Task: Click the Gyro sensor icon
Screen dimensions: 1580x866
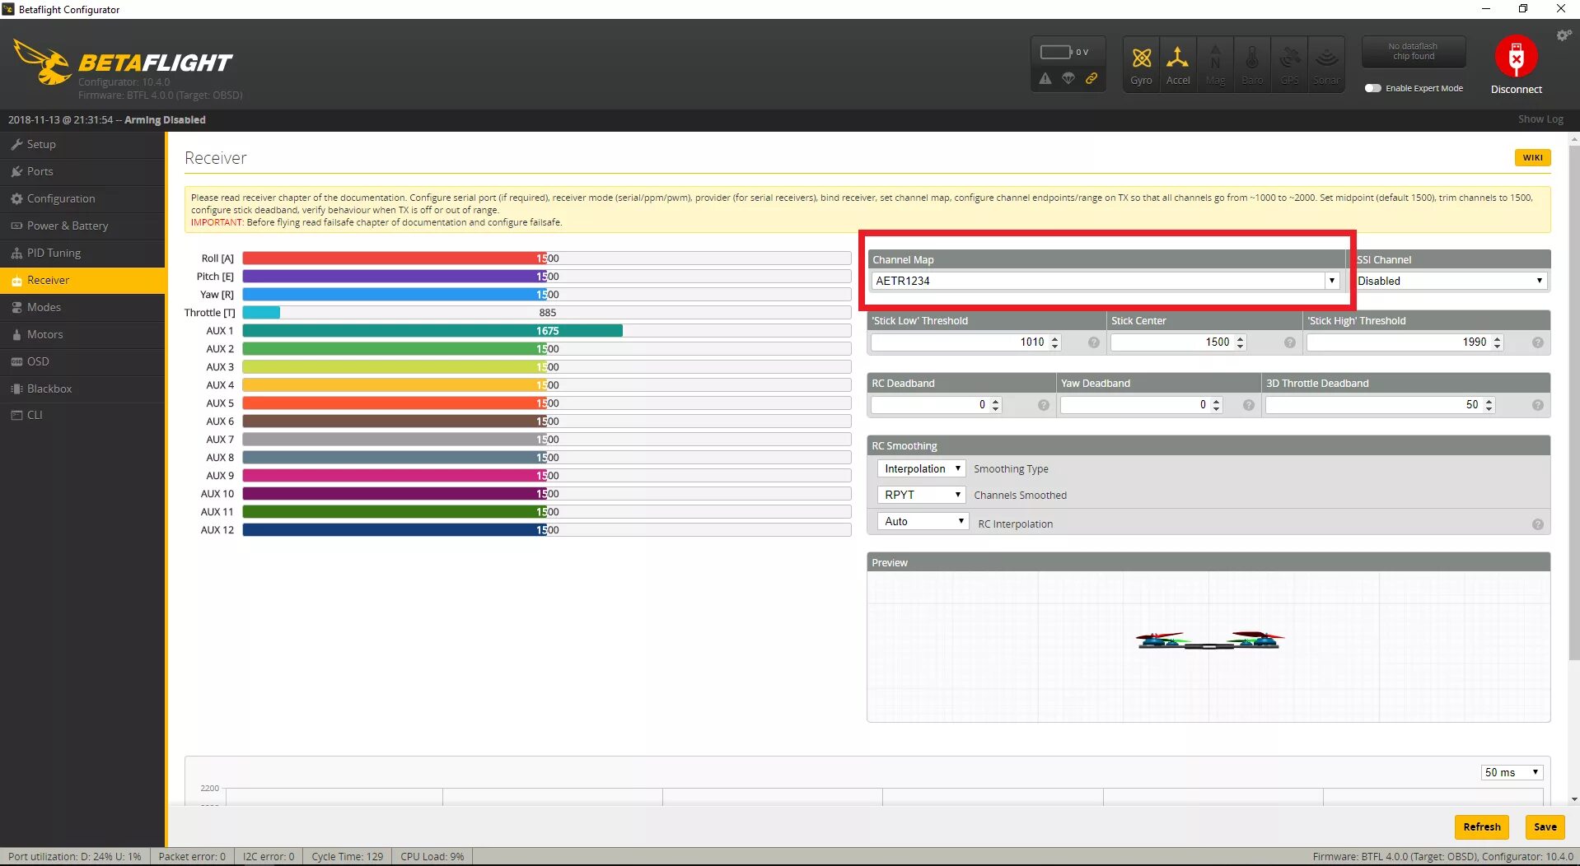Action: (1141, 64)
